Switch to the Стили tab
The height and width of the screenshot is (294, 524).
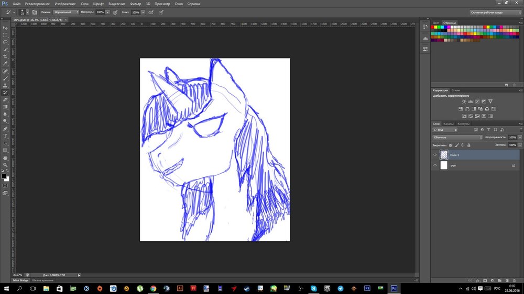click(x=455, y=91)
